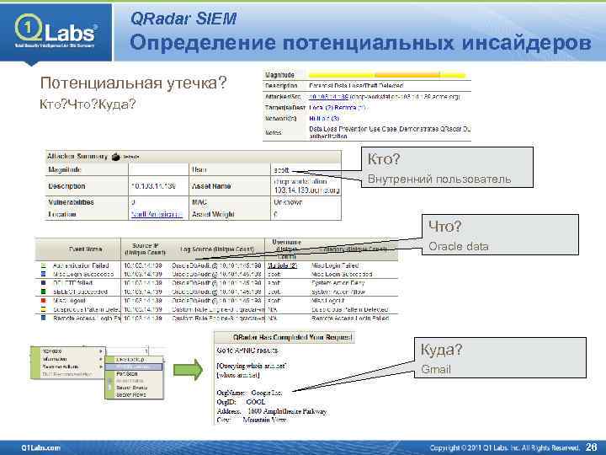Click the color marker for Authentication Failed row

coord(43,265)
